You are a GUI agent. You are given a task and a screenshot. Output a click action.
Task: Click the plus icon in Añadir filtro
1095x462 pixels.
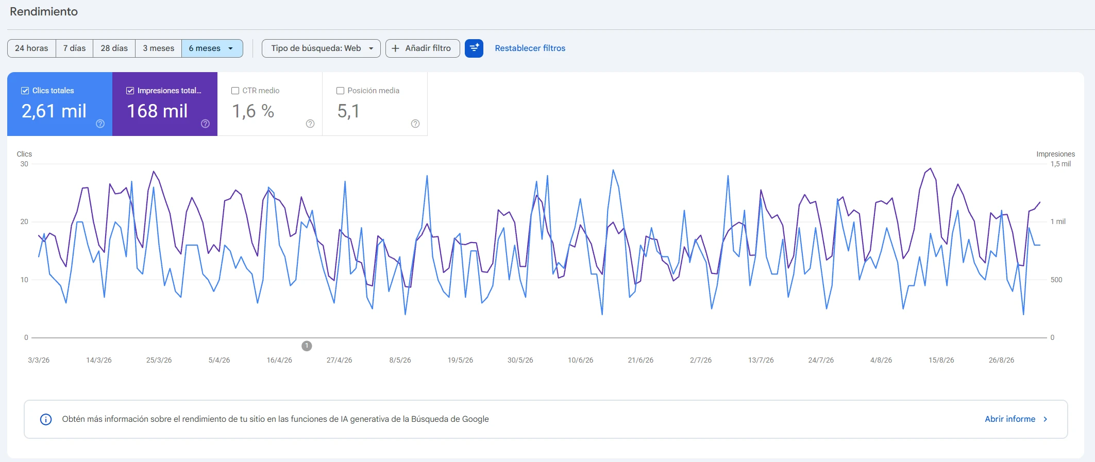point(395,48)
